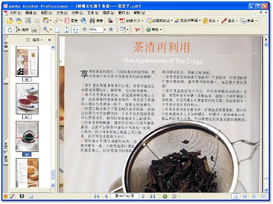Screen dimensions: 273x204
Task: Select page 47 thumbnail
Action: tap(27, 99)
